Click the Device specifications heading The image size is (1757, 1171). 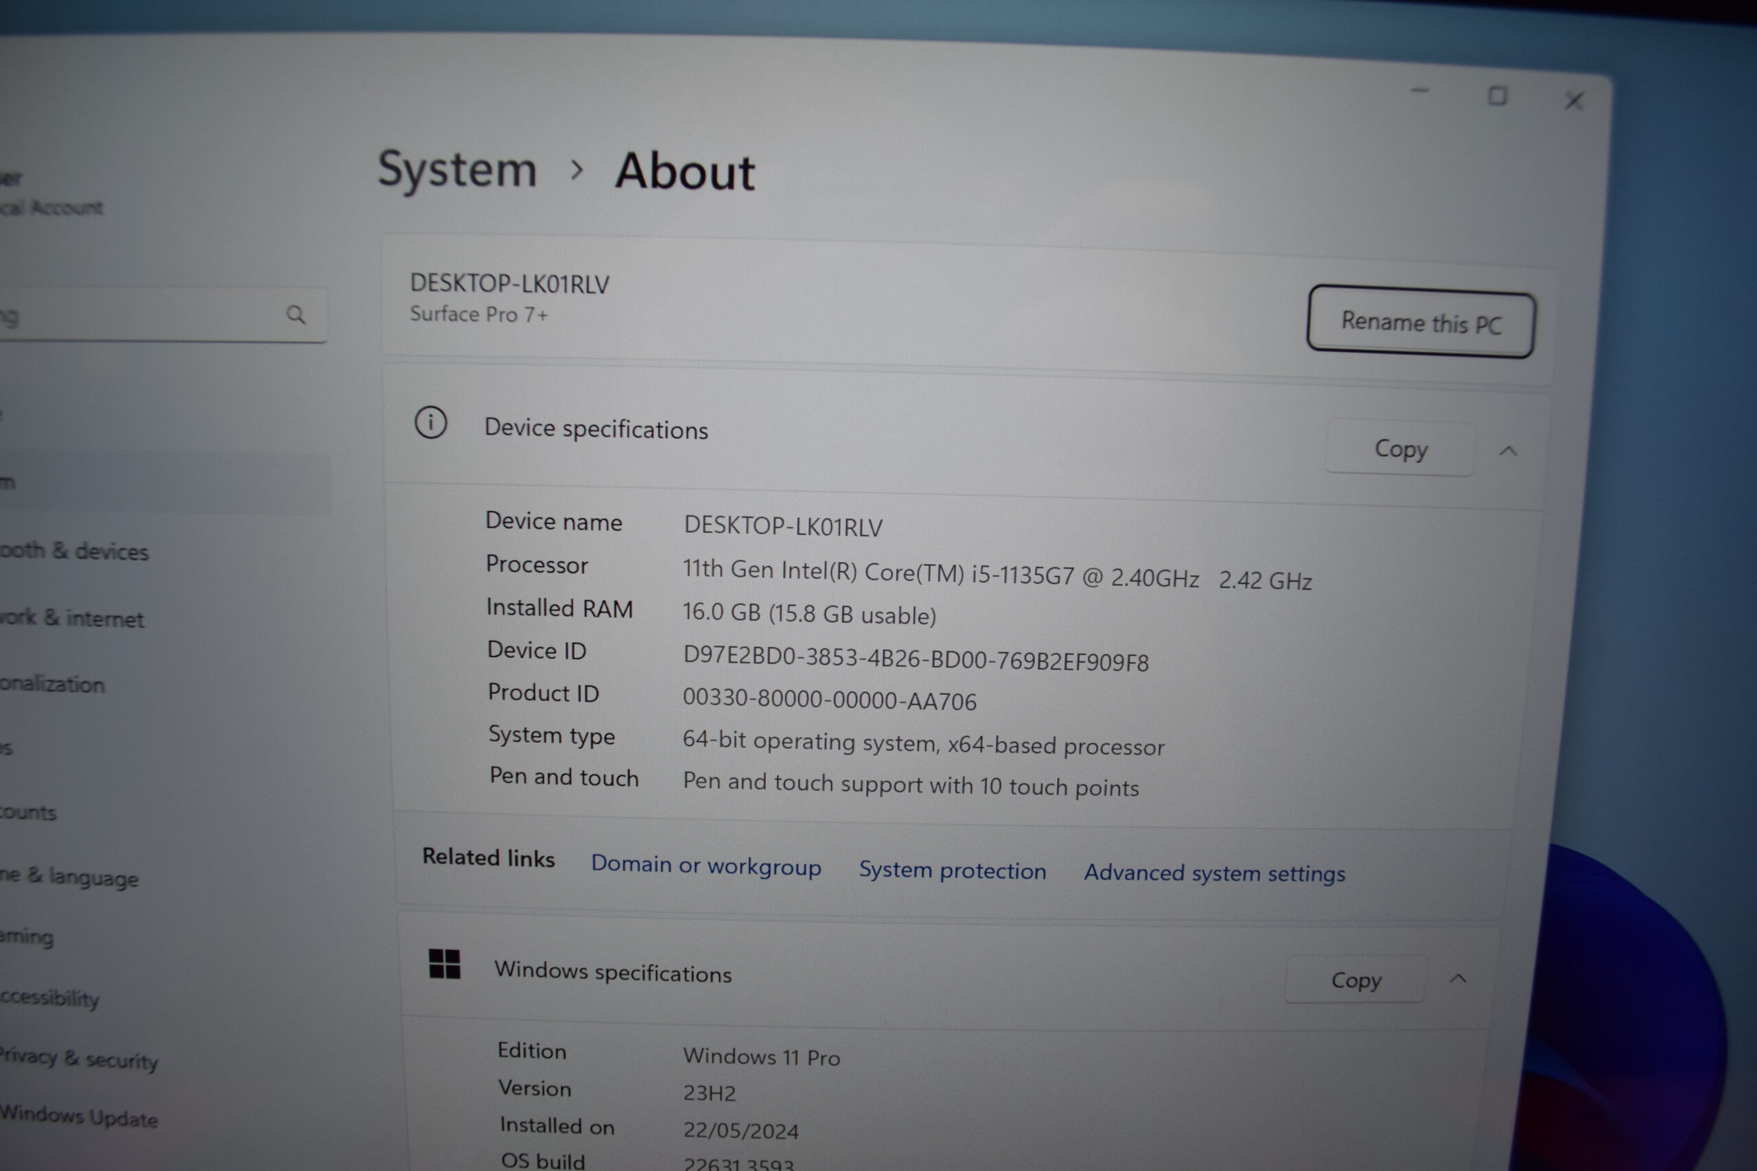pyautogui.click(x=596, y=429)
